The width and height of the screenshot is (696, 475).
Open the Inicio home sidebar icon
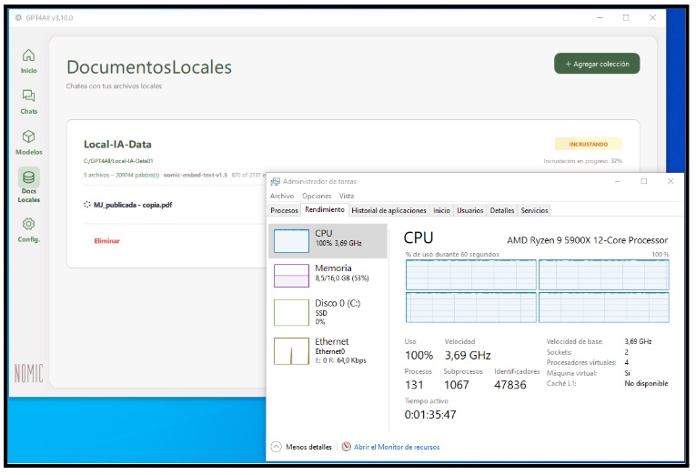[x=29, y=56]
